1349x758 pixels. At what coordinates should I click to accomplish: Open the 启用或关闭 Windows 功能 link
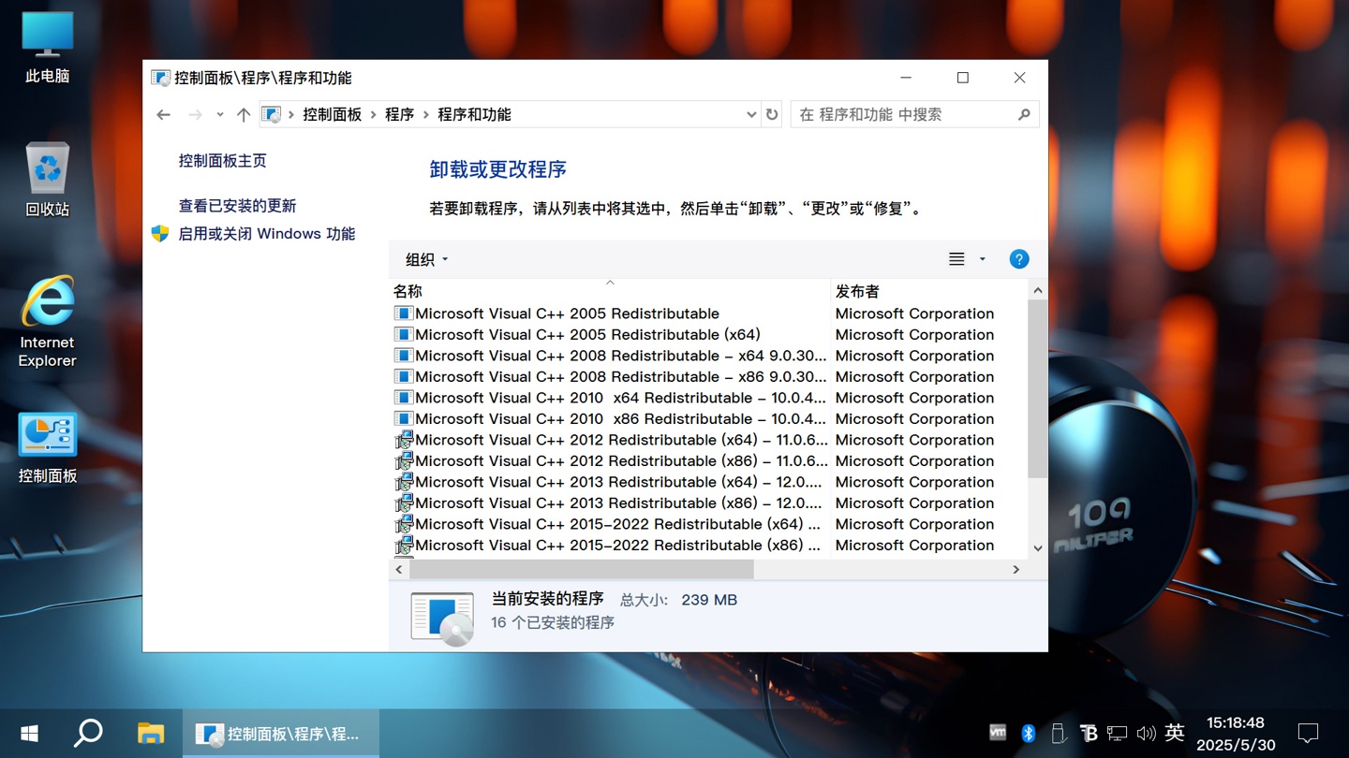267,234
